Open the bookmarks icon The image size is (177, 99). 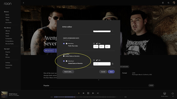163,3
